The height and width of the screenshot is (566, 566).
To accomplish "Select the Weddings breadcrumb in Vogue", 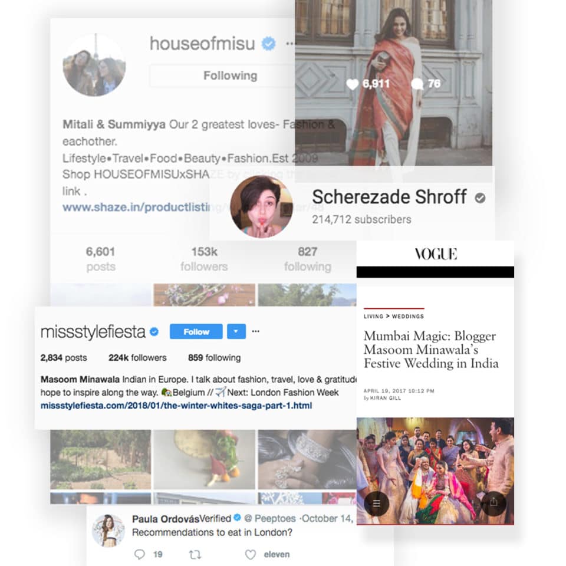I will (408, 316).
